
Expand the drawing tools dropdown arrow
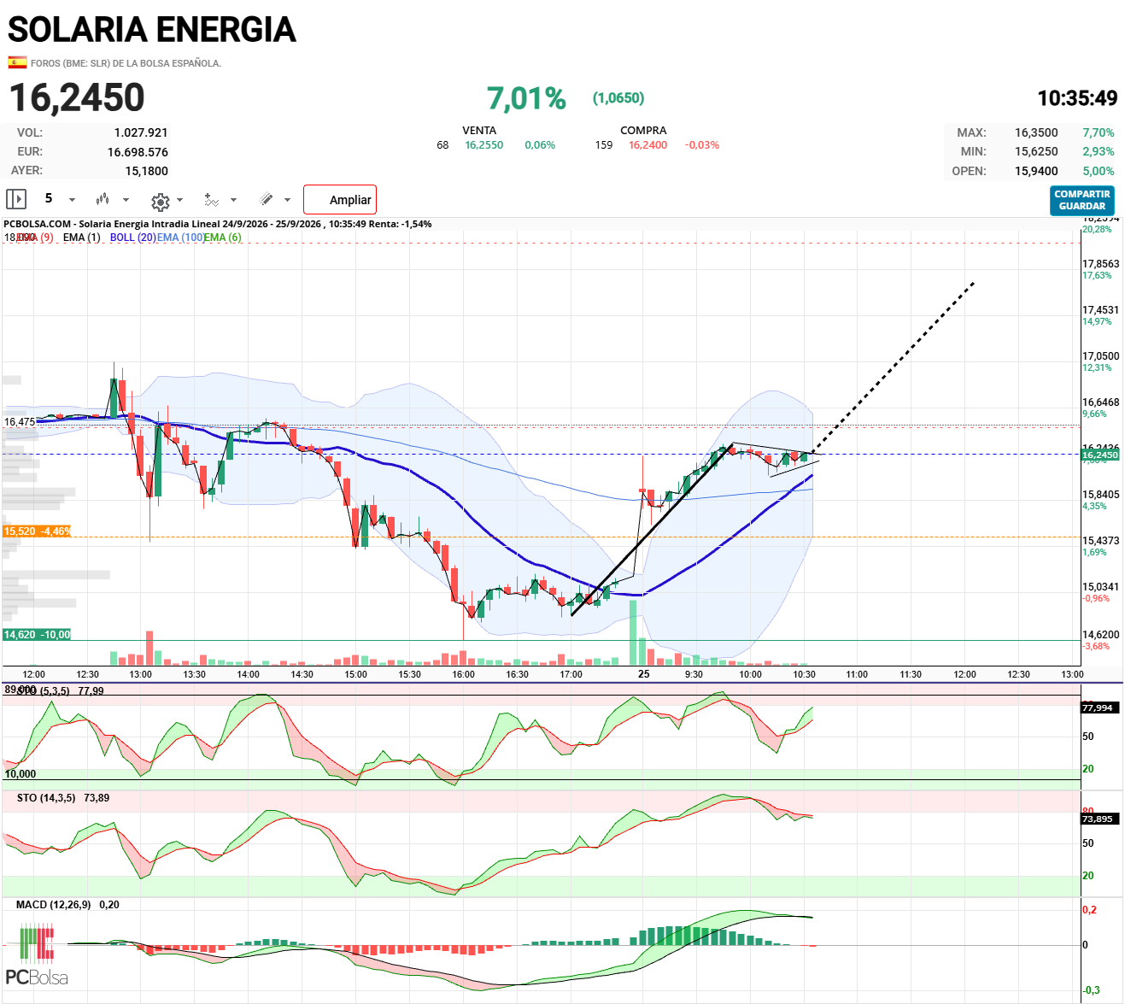click(287, 200)
